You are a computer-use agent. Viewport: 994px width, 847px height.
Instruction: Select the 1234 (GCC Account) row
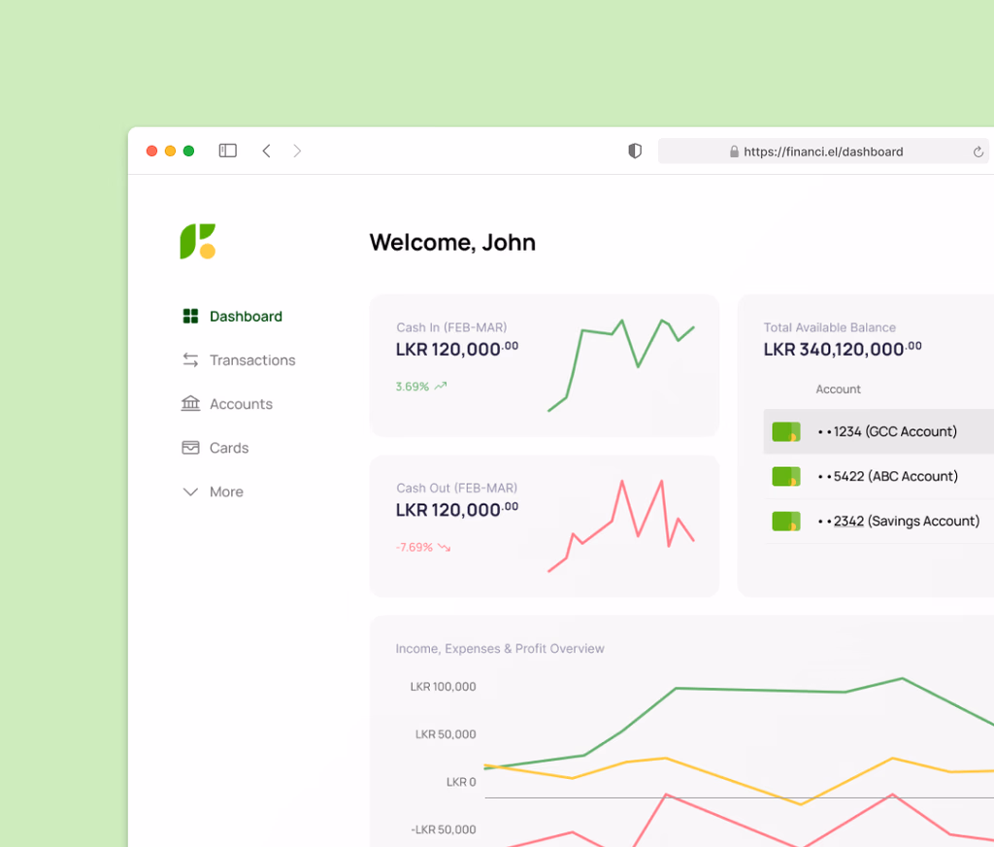click(x=878, y=431)
